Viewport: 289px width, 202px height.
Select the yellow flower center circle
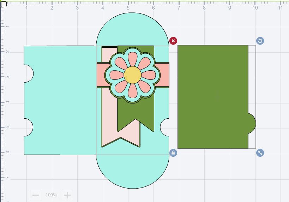[x=133, y=75]
